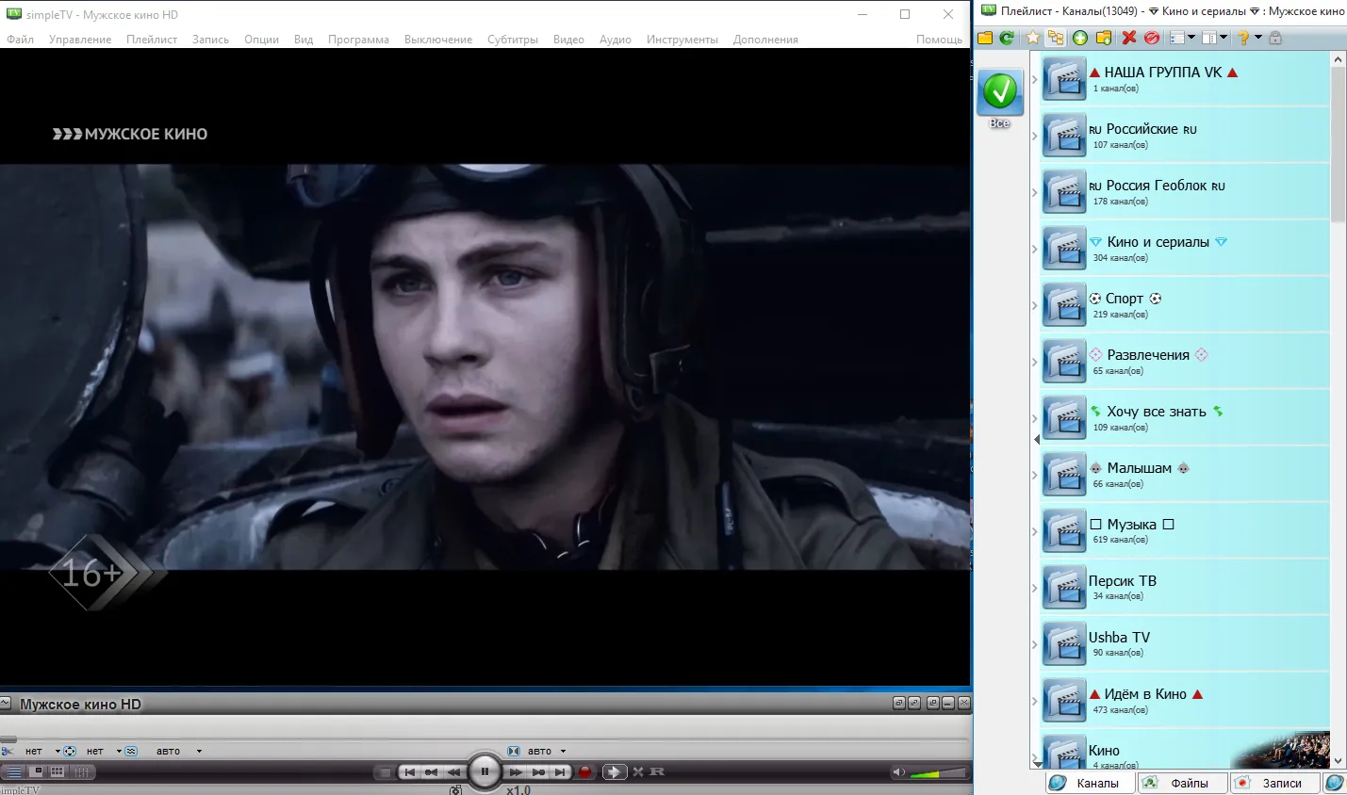Select the Персик ТВ group
Image resolution: width=1347 pixels, height=795 pixels.
(1185, 588)
